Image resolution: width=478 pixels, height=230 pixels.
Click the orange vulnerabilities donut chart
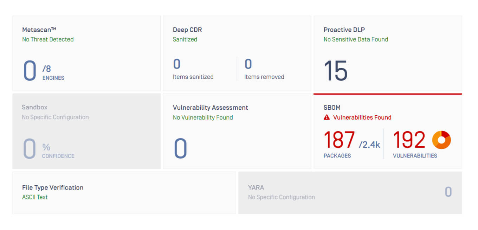click(441, 140)
